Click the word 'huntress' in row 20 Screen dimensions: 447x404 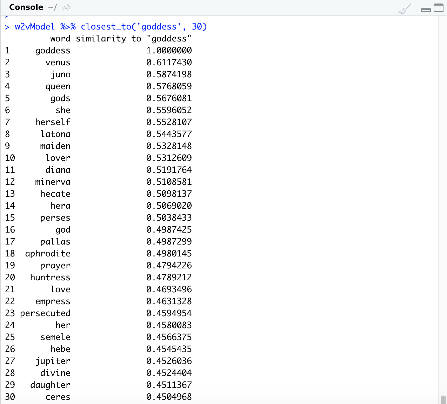tap(50, 278)
